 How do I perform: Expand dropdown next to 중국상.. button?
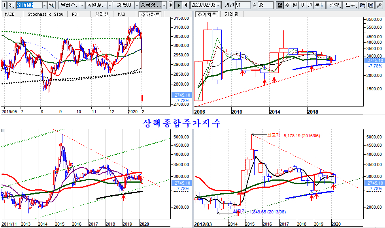coord(164,5)
